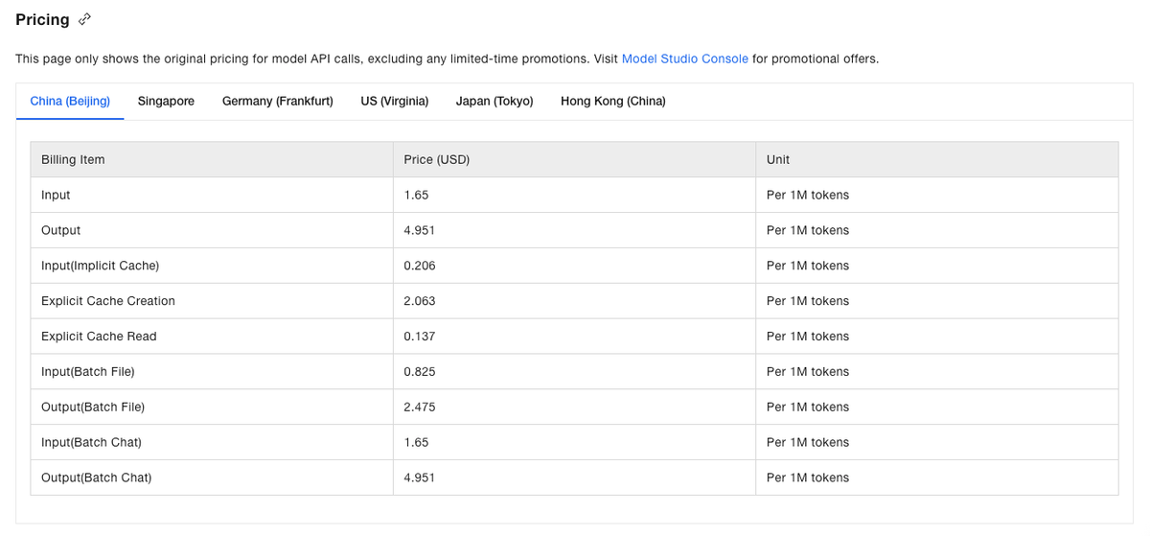Click the Input(Batch Chat) cell
The height and width of the screenshot is (536, 1150).
(x=212, y=442)
